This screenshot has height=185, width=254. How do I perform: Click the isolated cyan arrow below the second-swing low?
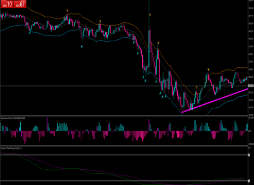82,46
